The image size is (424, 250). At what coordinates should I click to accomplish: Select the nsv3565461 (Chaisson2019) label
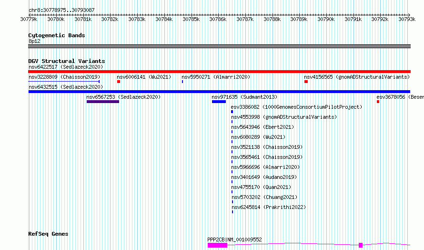pos(267,157)
